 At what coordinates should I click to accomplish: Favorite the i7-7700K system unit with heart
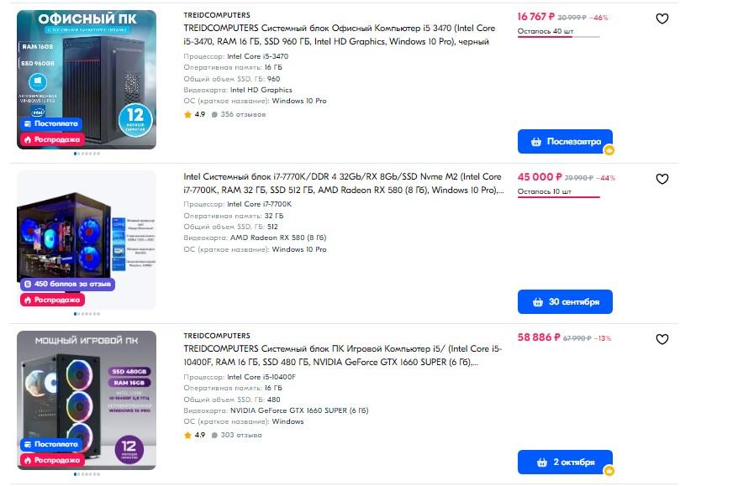pyautogui.click(x=662, y=179)
